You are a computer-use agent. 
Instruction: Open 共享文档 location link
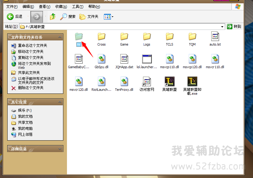[25, 122]
